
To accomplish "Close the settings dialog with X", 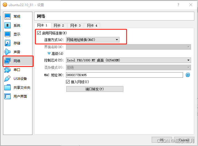I will pyautogui.click(x=191, y=5).
